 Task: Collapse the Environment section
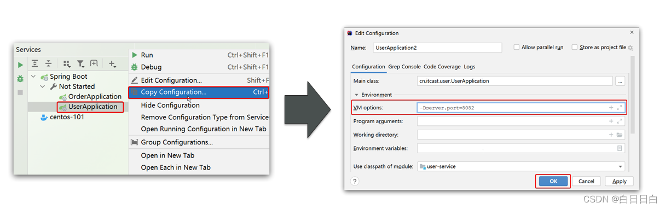pyautogui.click(x=356, y=95)
